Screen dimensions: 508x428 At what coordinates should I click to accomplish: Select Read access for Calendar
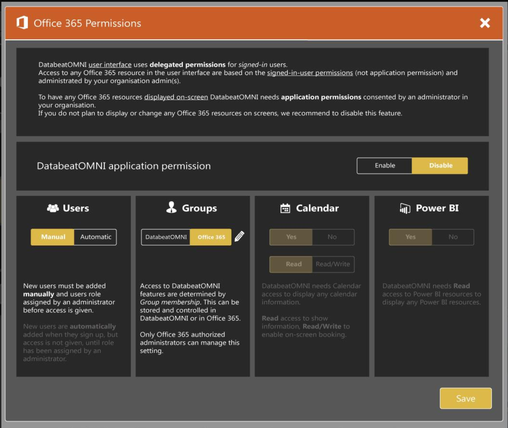pyautogui.click(x=291, y=264)
